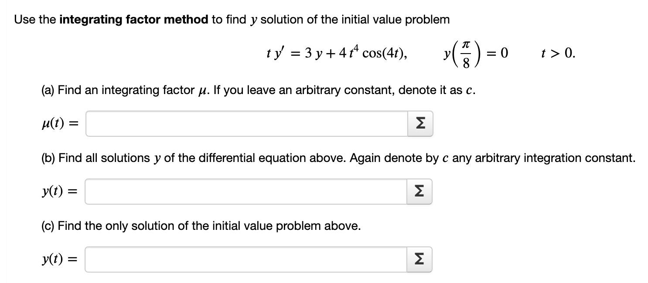The image size is (648, 283).
Task: Click the μ(t) = label
Action: [59, 124]
